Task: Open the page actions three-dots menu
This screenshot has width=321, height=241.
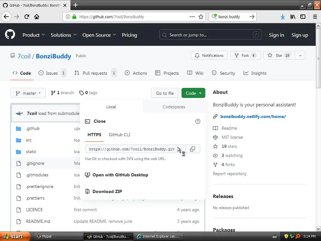Action: coord(192,17)
